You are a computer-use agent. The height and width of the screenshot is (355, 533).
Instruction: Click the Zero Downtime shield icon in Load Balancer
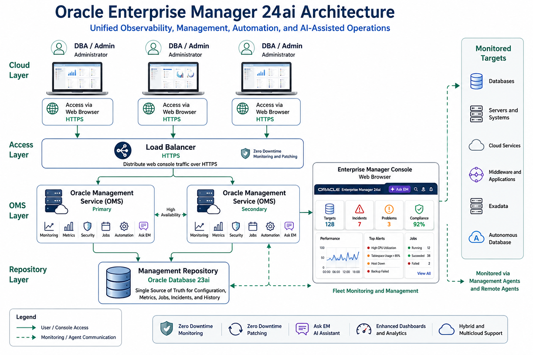click(x=245, y=153)
